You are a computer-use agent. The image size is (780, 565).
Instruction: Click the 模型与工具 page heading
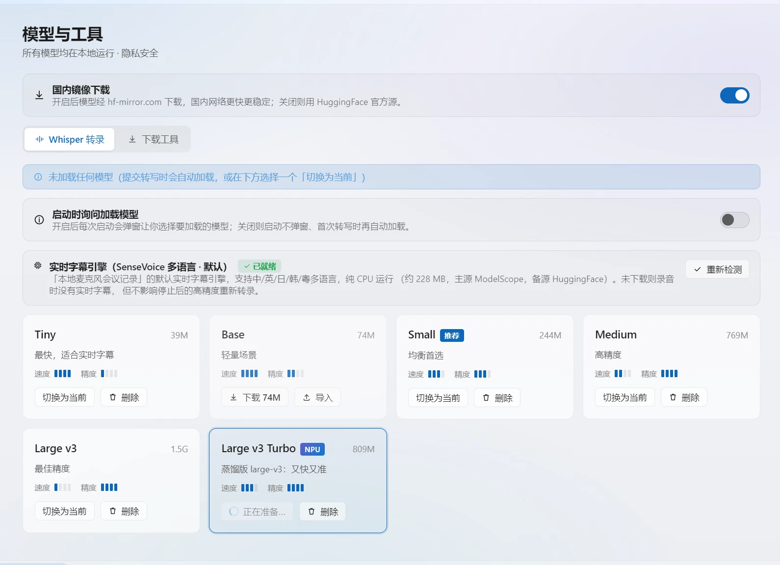point(62,34)
